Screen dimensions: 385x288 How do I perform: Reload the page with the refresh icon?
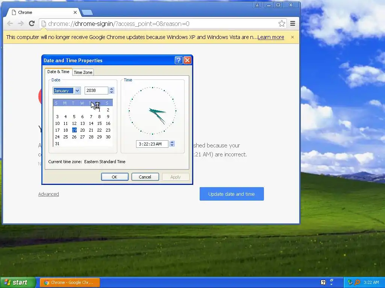pos(32,24)
